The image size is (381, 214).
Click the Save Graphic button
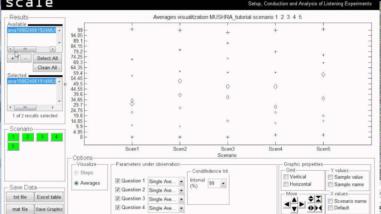[x=49, y=209]
